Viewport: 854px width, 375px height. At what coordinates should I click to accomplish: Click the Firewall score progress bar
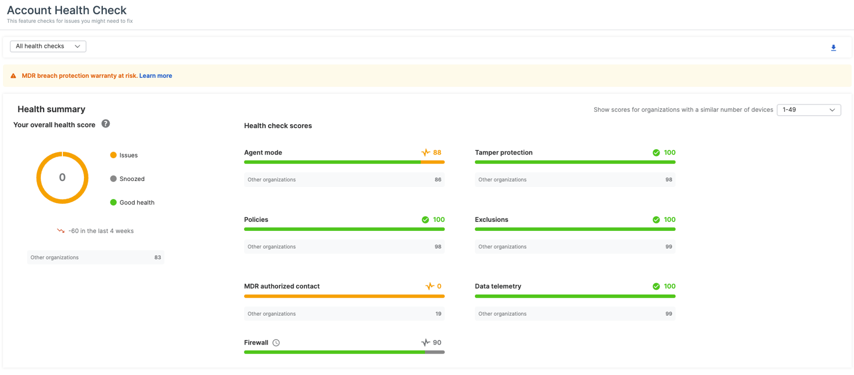344,352
